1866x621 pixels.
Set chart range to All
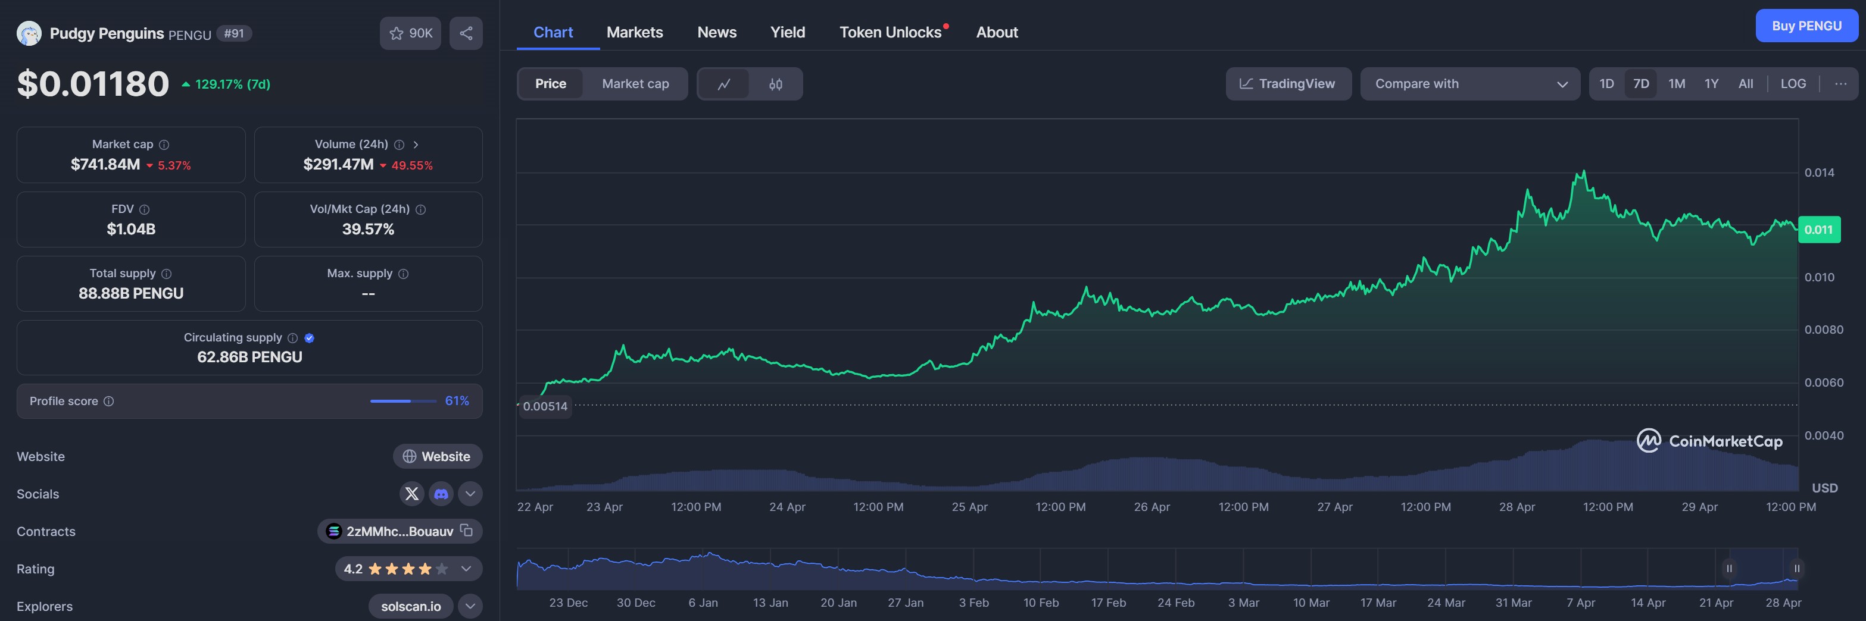(x=1746, y=84)
